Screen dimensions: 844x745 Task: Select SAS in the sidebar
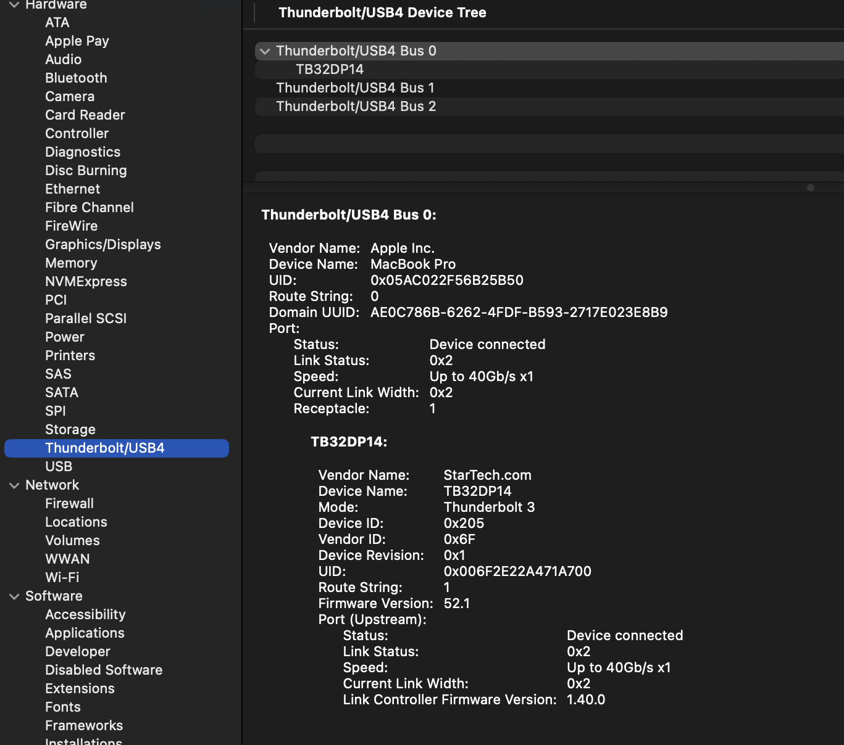pyautogui.click(x=59, y=374)
